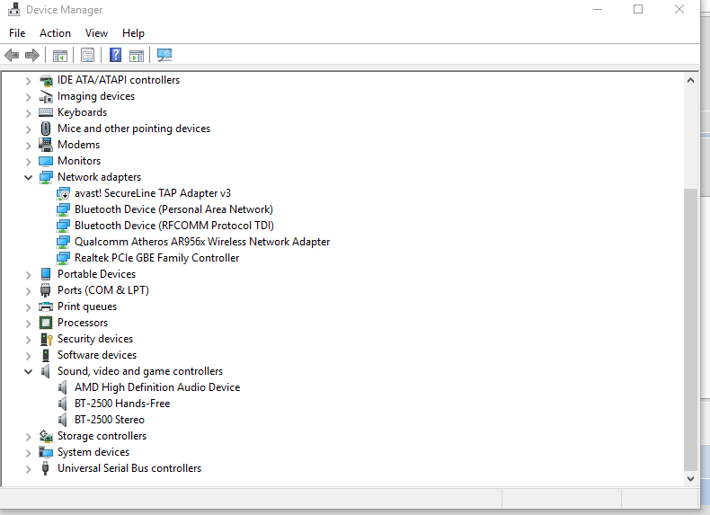
Task: Minimize the Device Manager window
Action: (598, 9)
